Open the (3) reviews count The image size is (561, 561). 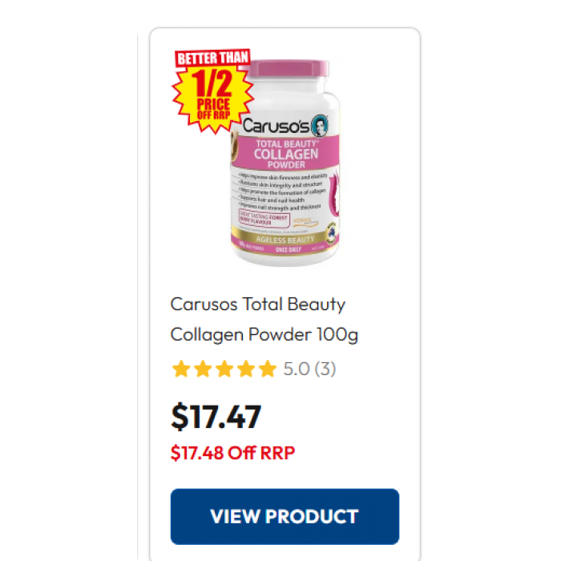(x=325, y=369)
